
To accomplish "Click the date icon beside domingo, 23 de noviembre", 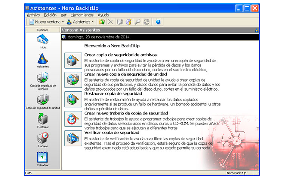I will click(x=64, y=37).
